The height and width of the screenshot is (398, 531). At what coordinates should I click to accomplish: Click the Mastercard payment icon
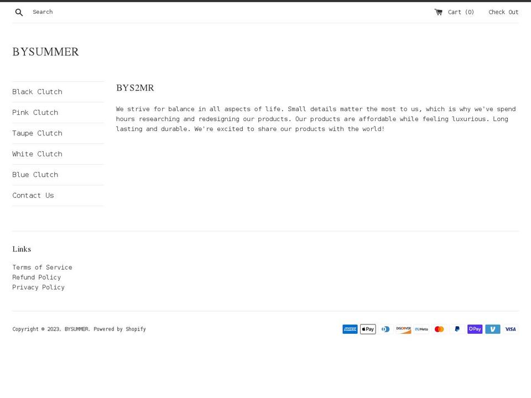click(439, 329)
